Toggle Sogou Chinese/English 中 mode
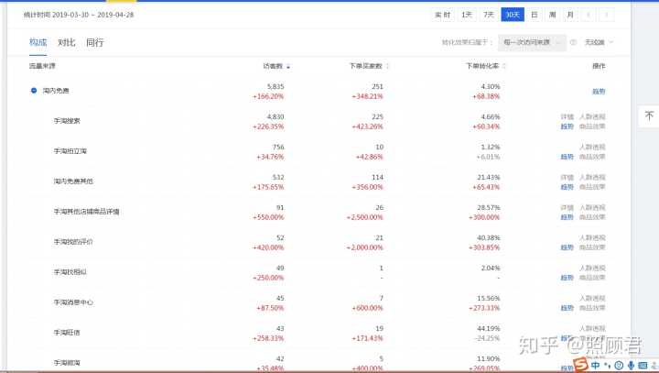The width and height of the screenshot is (659, 373). click(594, 365)
